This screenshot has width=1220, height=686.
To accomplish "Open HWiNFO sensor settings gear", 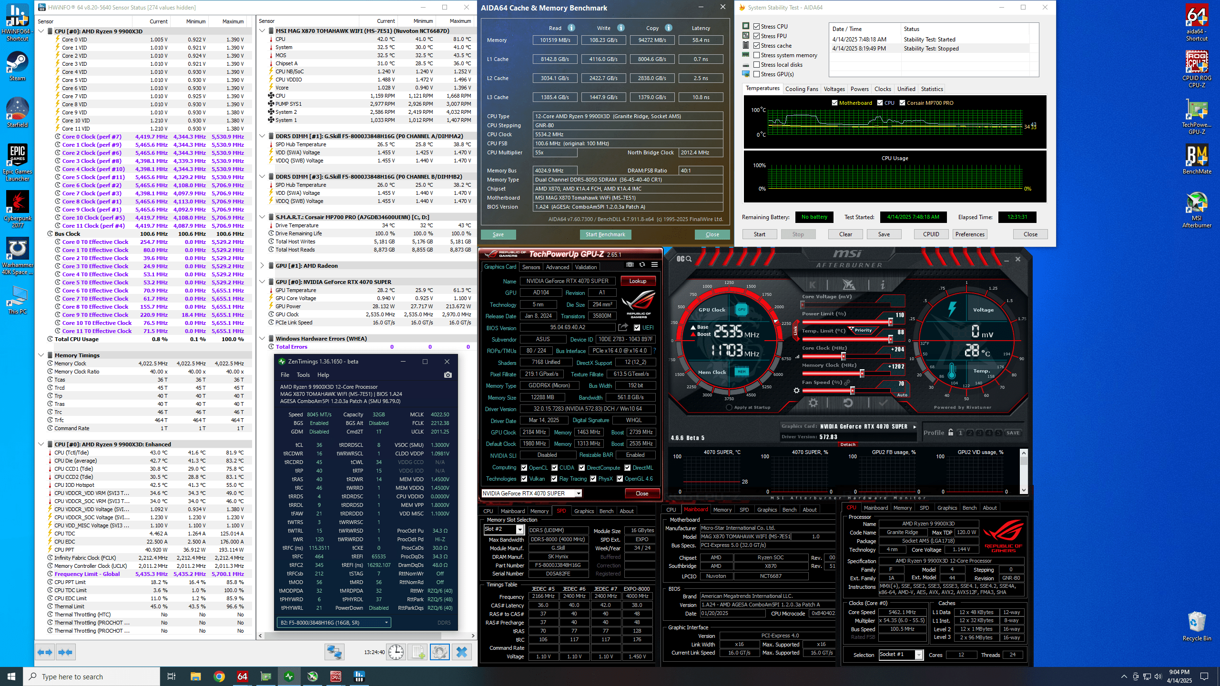I will (439, 652).
